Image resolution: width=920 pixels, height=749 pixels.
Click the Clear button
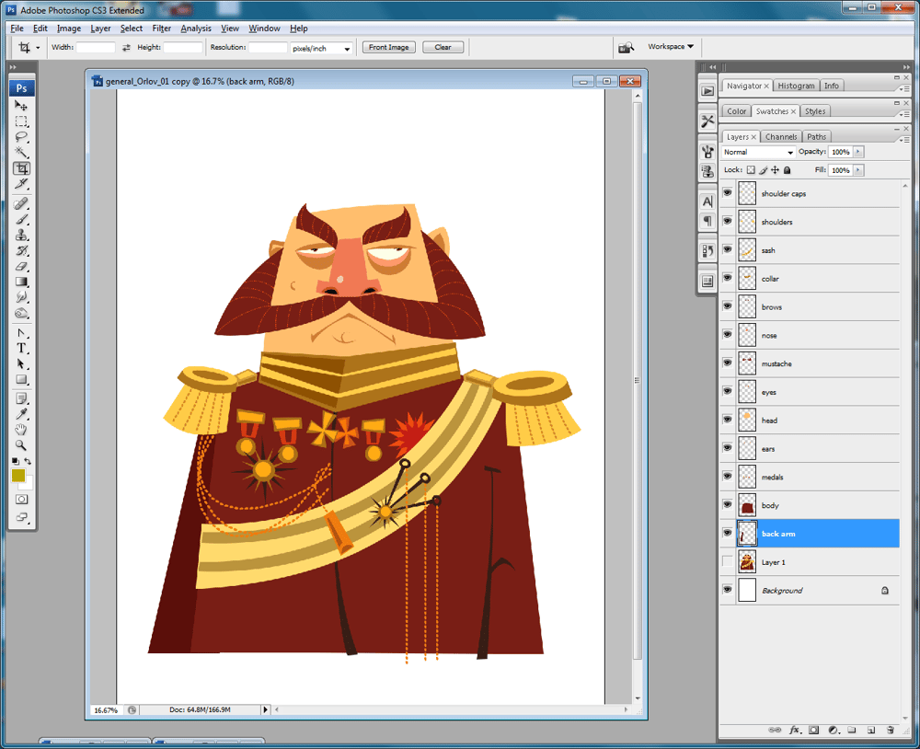pos(443,48)
